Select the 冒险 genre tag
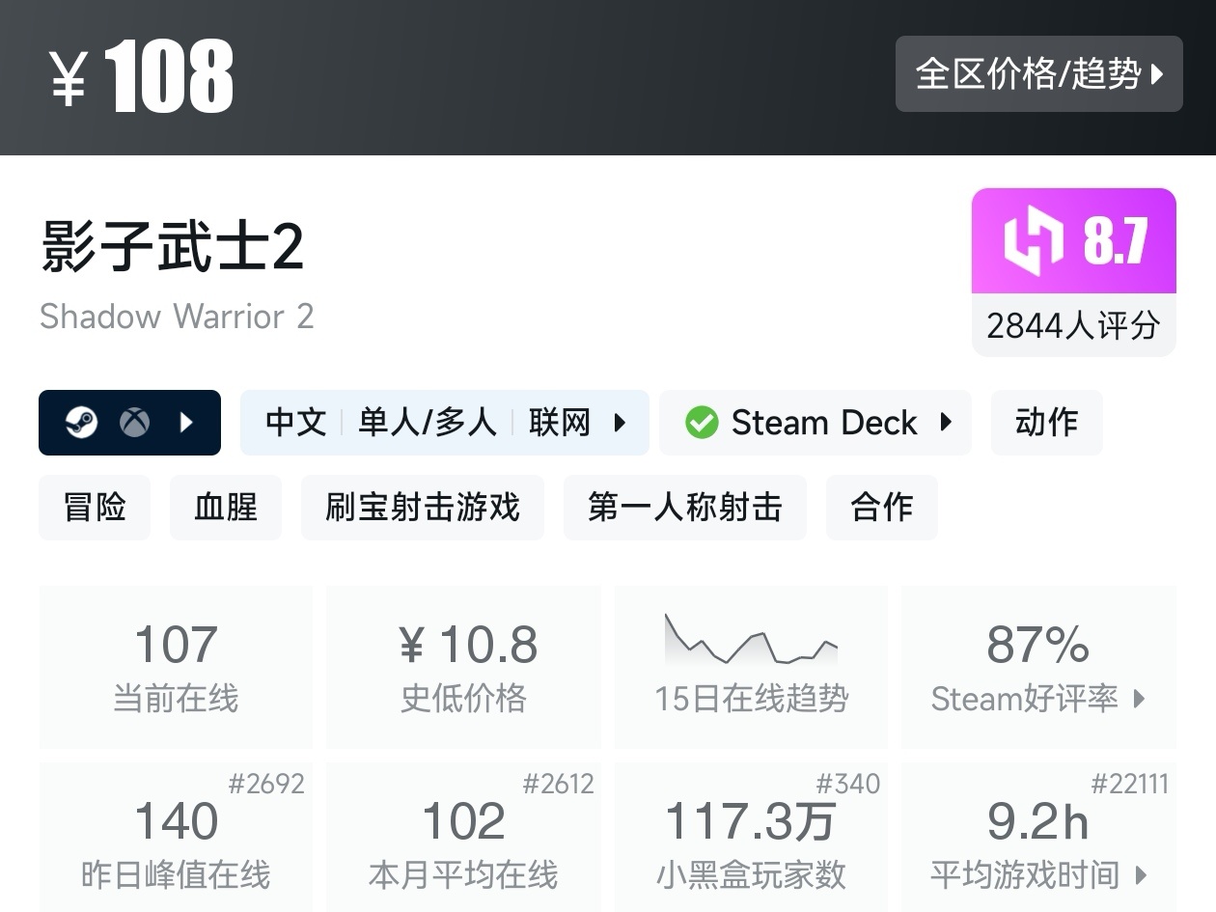Screen dimensions: 1216x912 point(95,507)
